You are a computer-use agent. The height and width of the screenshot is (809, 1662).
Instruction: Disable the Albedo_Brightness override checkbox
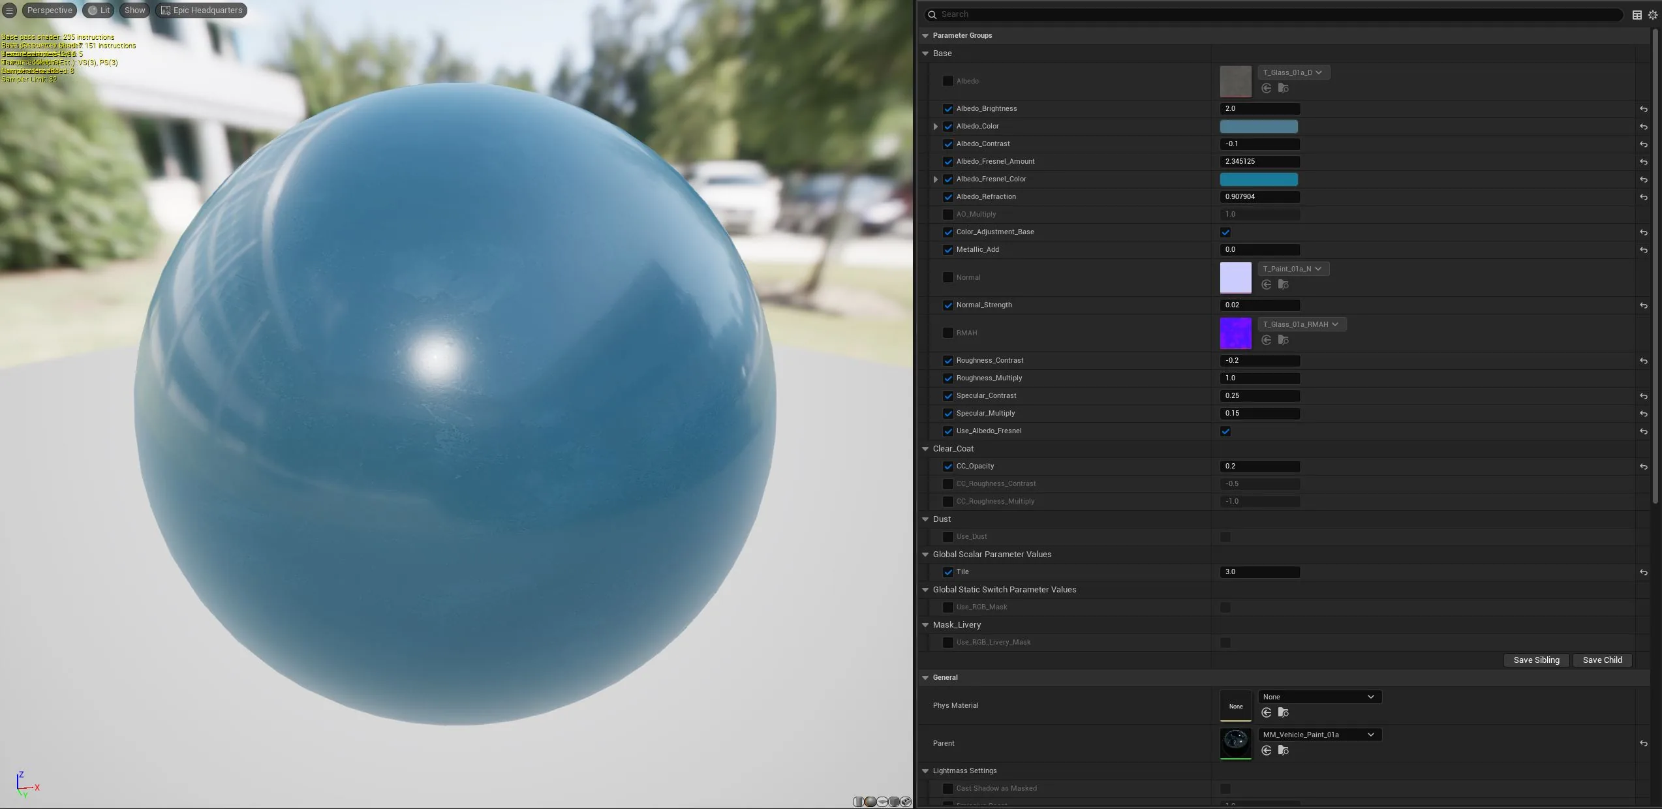tap(948, 109)
